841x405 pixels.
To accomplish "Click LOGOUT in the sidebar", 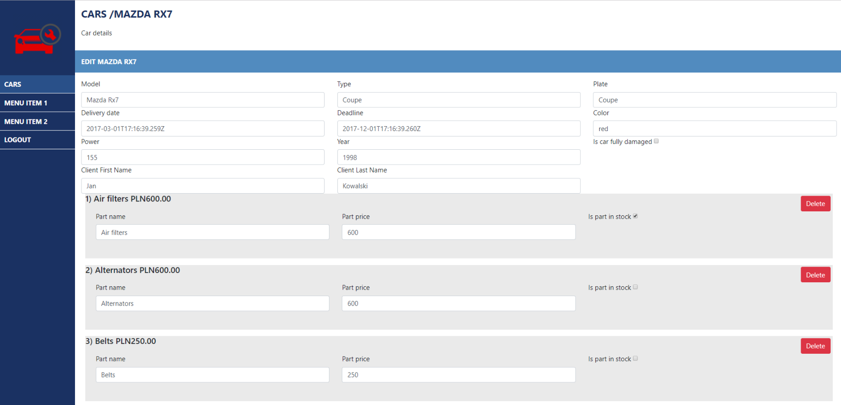I will (37, 140).
